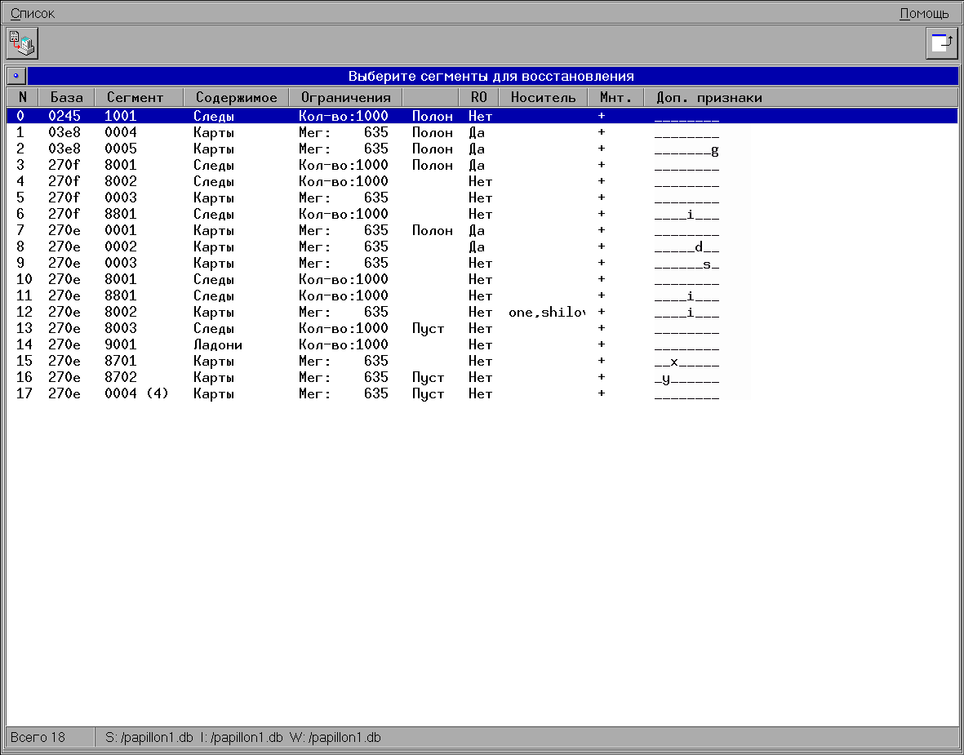Select row 1 with segment 0004 of base 03e8
The height and width of the screenshot is (755, 964).
pos(482,132)
